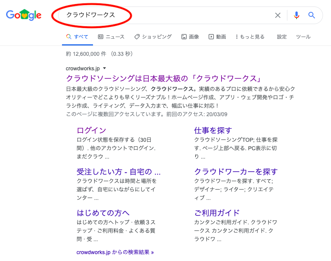The width and height of the screenshot is (331, 261).
Task: Click the Google logo
Action: (x=24, y=15)
